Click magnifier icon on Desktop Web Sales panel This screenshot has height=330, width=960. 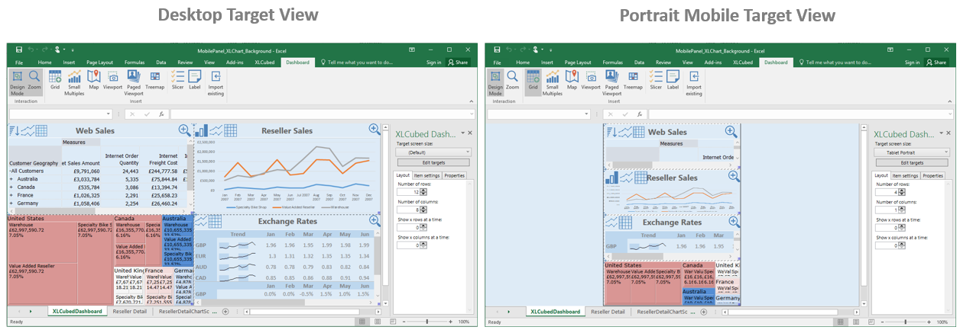click(x=184, y=130)
